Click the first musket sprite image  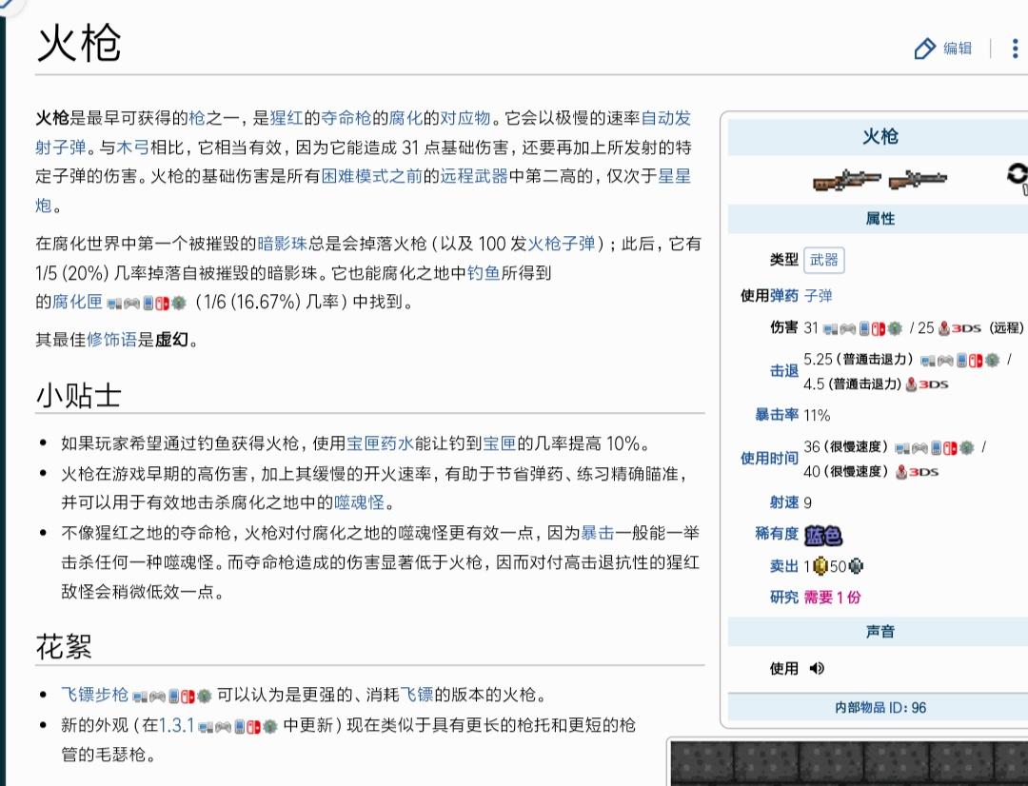click(847, 179)
